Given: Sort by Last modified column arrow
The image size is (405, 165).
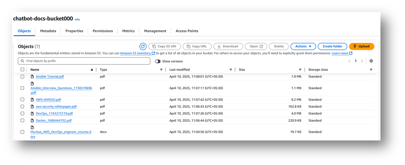Looking at the screenshot, I should (231, 70).
